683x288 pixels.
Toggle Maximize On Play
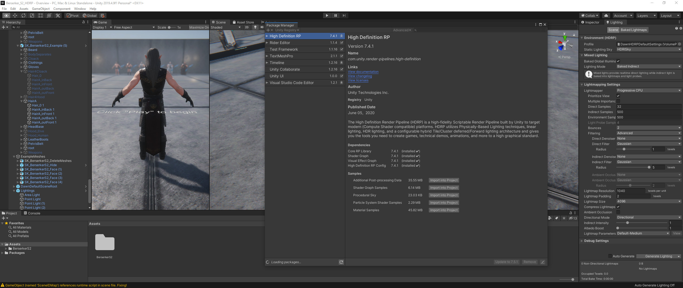(x=199, y=27)
